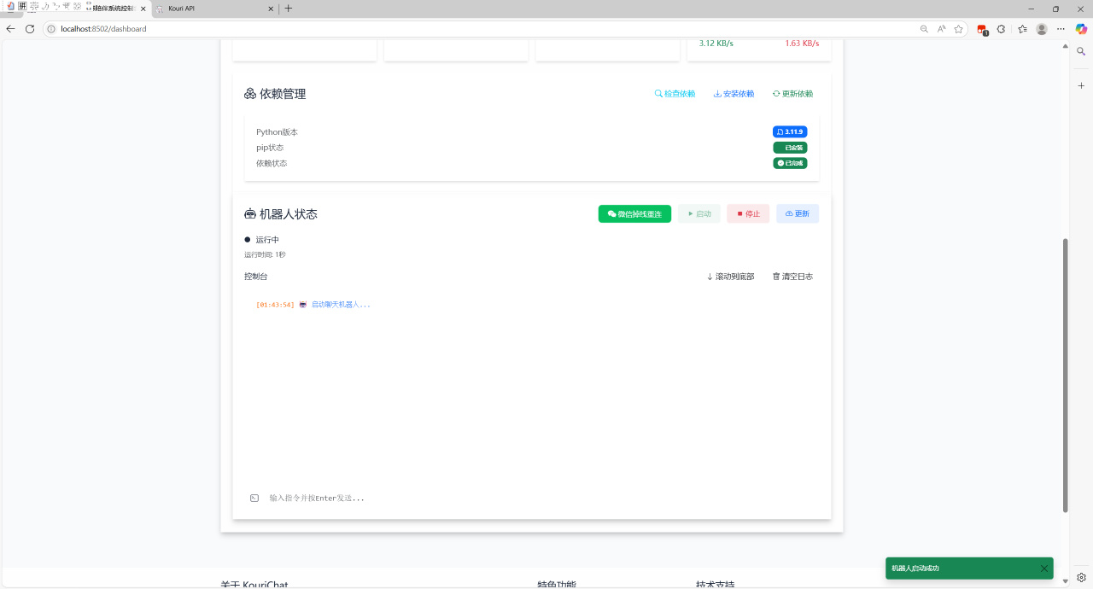Switch to the Kouri API browser tab
Viewport: 1093px width, 589px height.
coord(214,9)
